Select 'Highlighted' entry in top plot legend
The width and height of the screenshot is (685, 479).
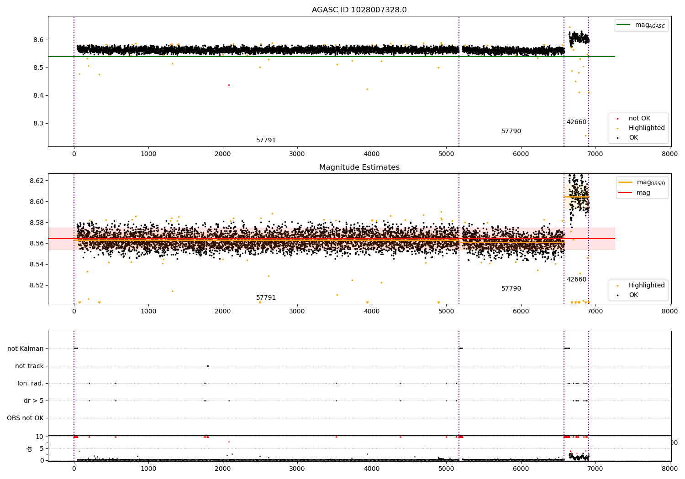(x=646, y=128)
